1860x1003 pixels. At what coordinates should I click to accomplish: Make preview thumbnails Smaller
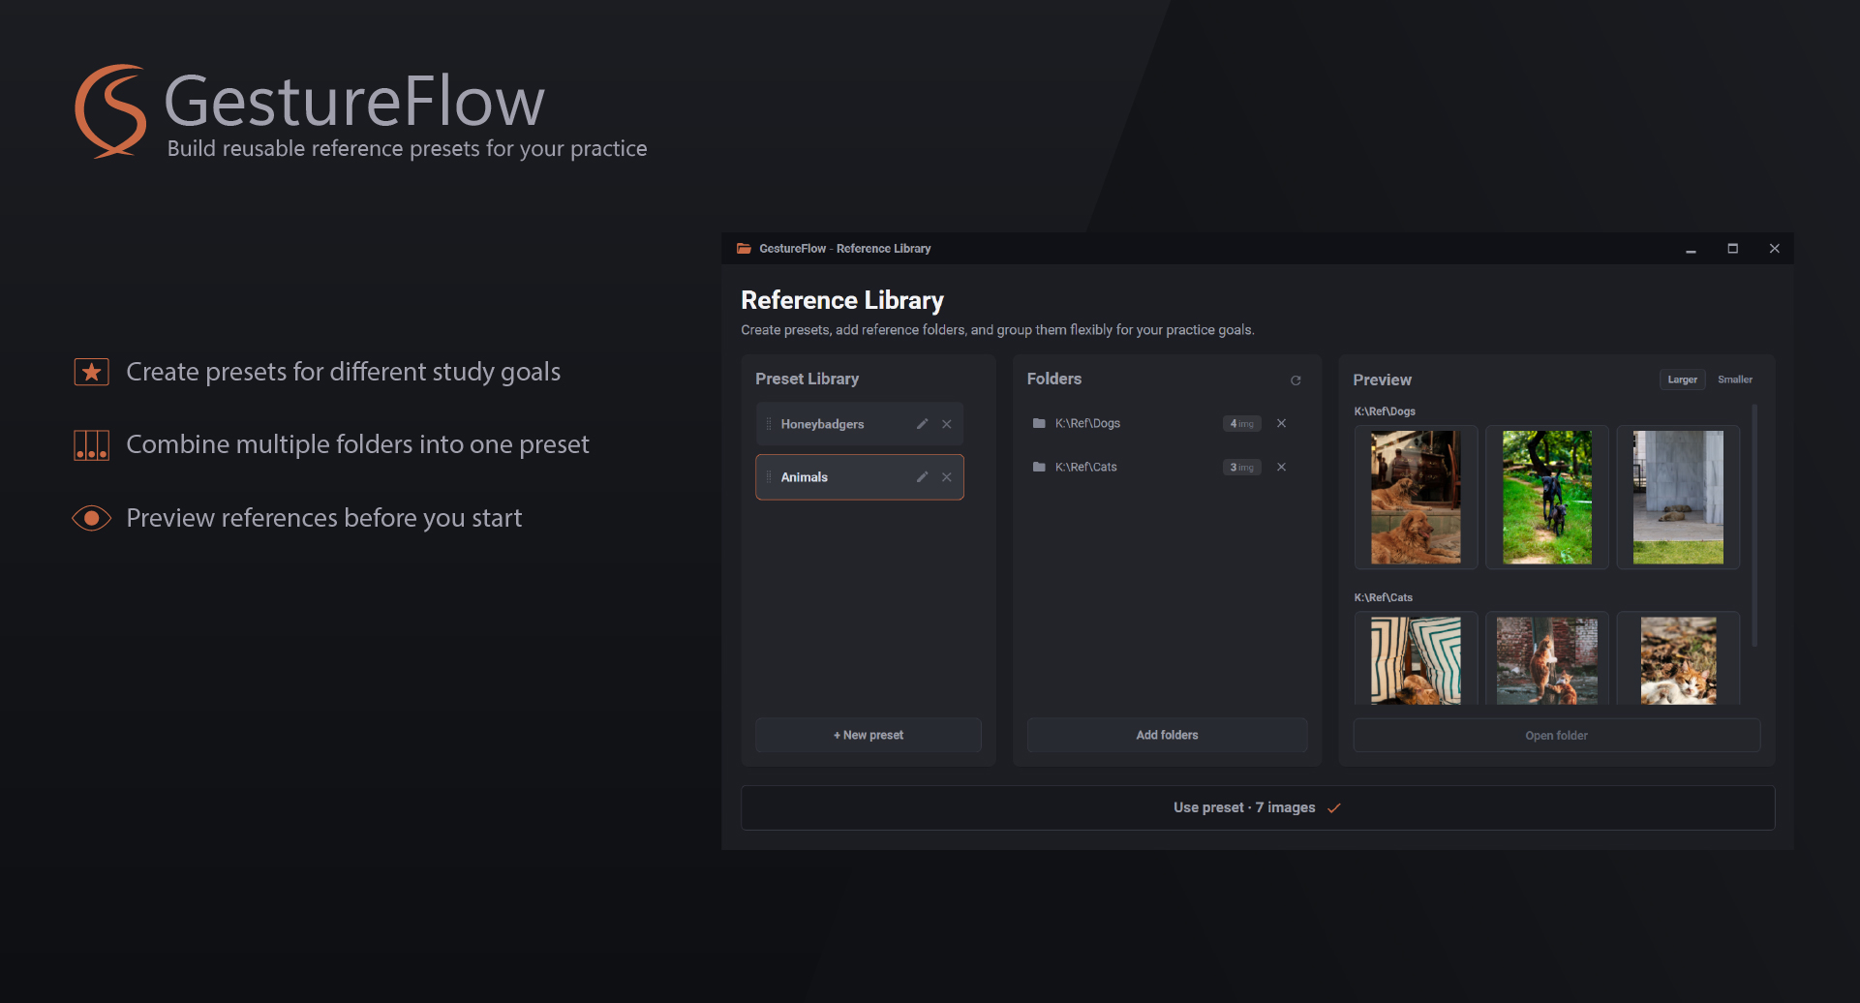point(1735,380)
